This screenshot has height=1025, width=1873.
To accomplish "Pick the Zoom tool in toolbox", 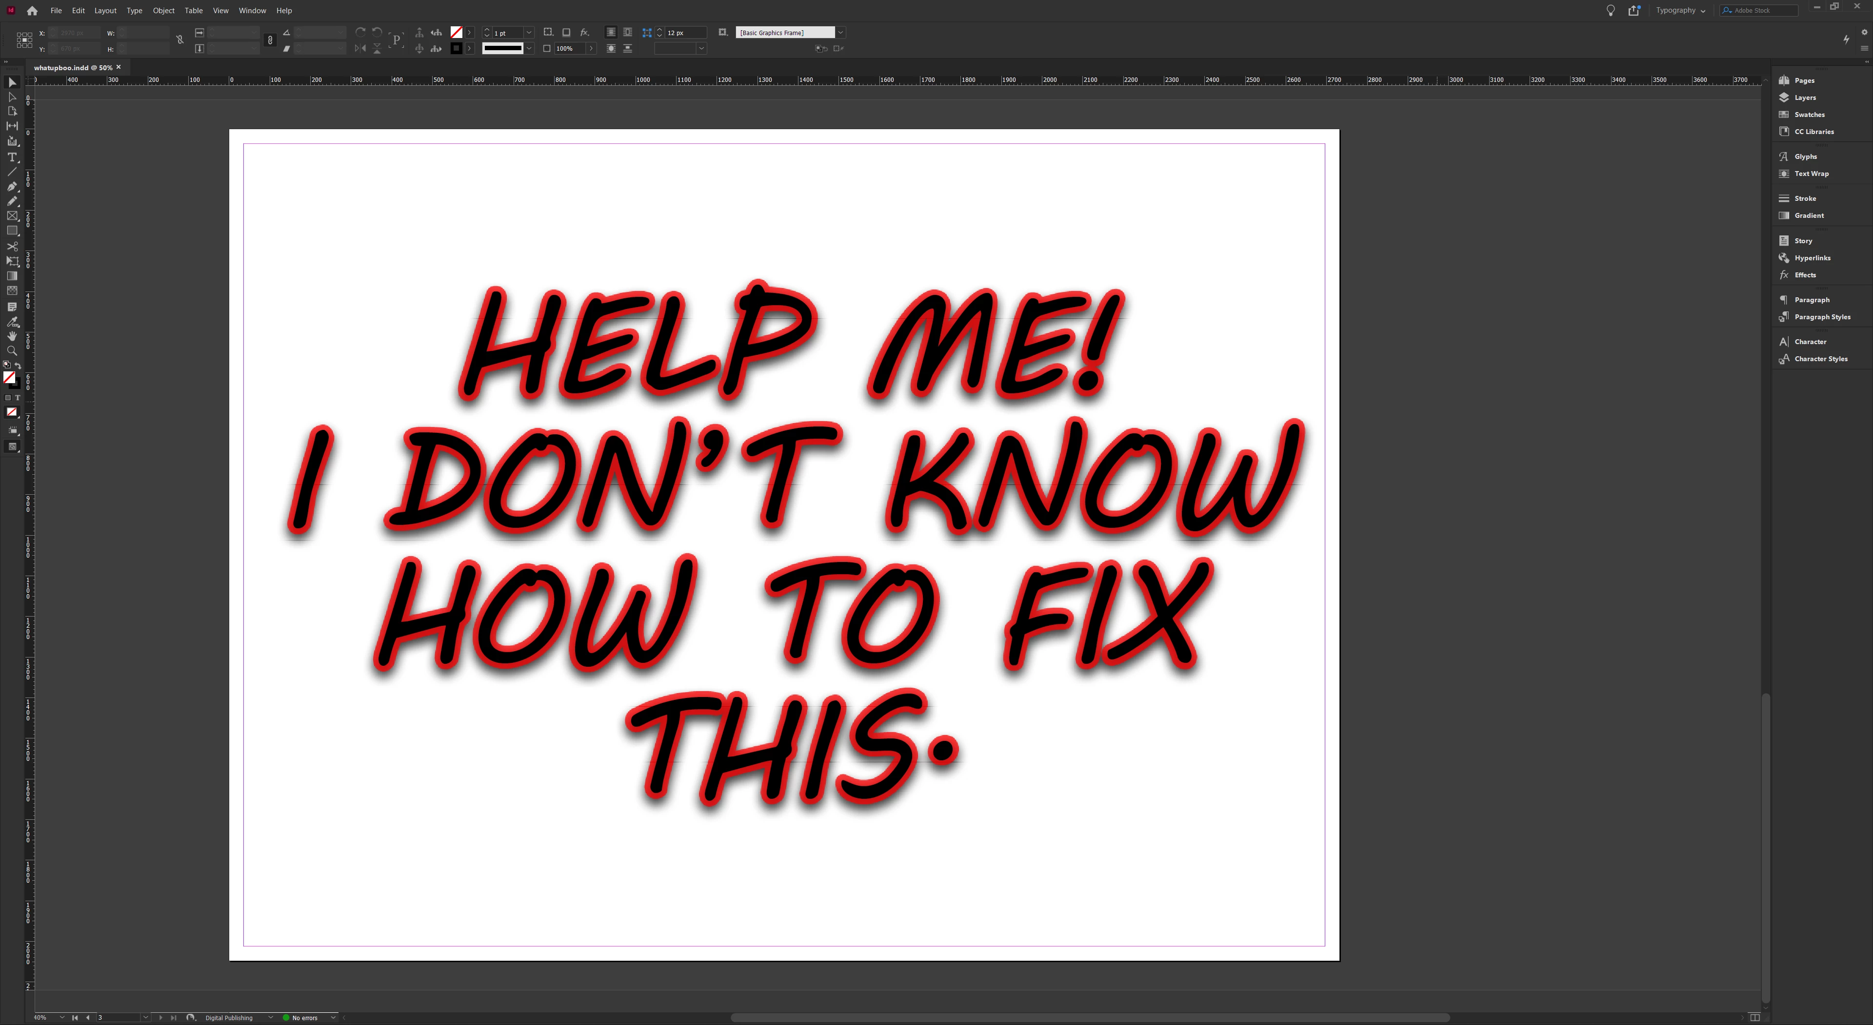I will click(x=12, y=351).
